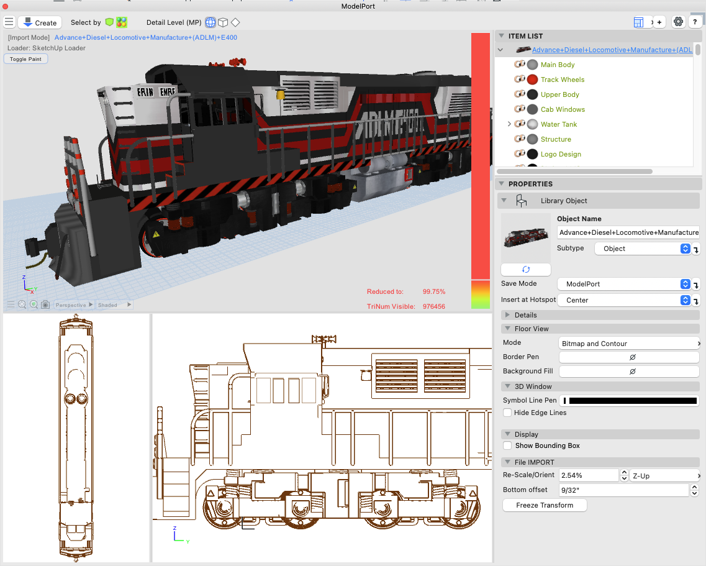The width and height of the screenshot is (706, 566).
Task: Toggle visibility eyes for Track Wheels
Action: (x=520, y=80)
